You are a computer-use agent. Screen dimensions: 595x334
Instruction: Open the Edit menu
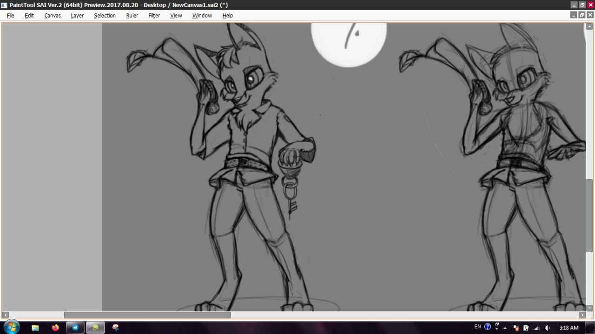point(29,15)
